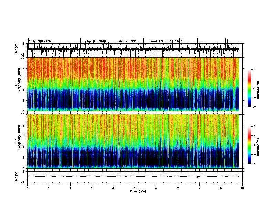Click the "8" tick on the Time axis

[199, 188]
